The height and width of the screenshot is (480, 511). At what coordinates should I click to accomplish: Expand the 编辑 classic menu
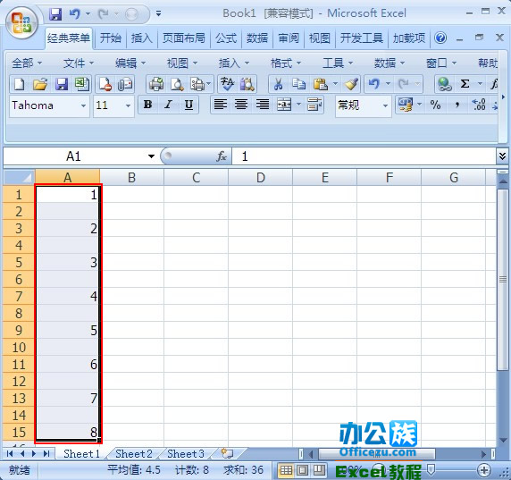click(x=130, y=63)
